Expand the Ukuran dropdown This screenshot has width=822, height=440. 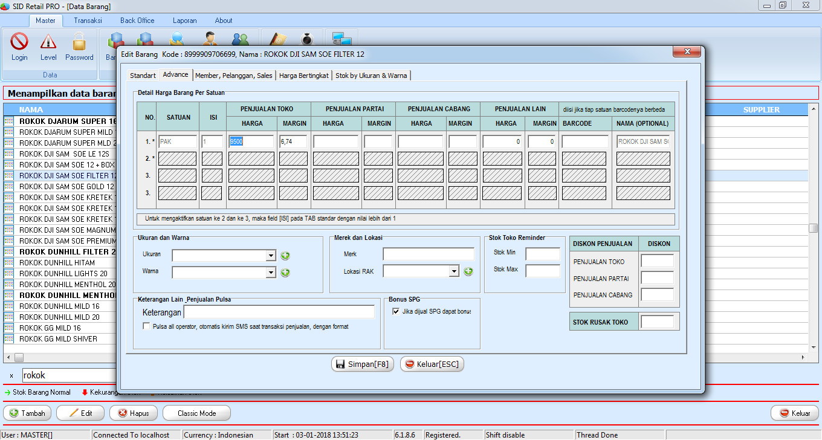coord(270,256)
